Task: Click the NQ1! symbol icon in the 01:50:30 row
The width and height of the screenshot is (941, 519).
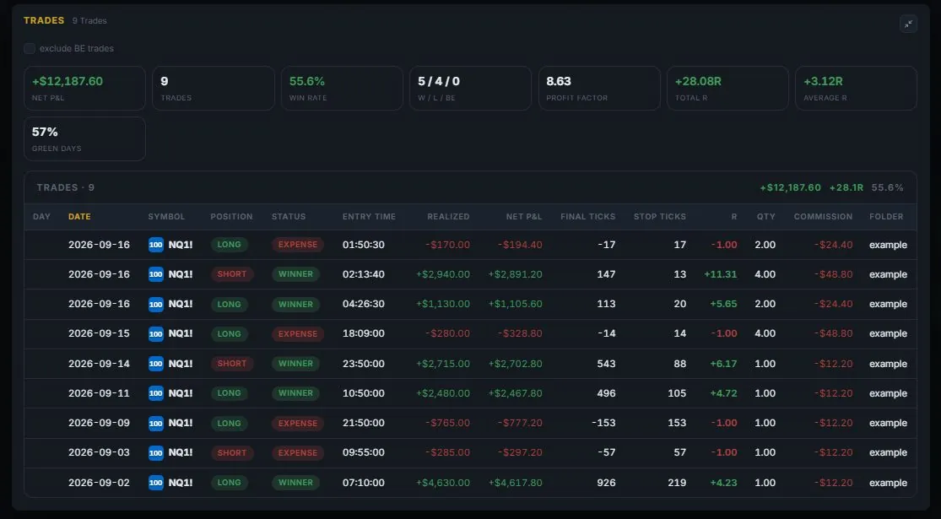Action: (156, 245)
